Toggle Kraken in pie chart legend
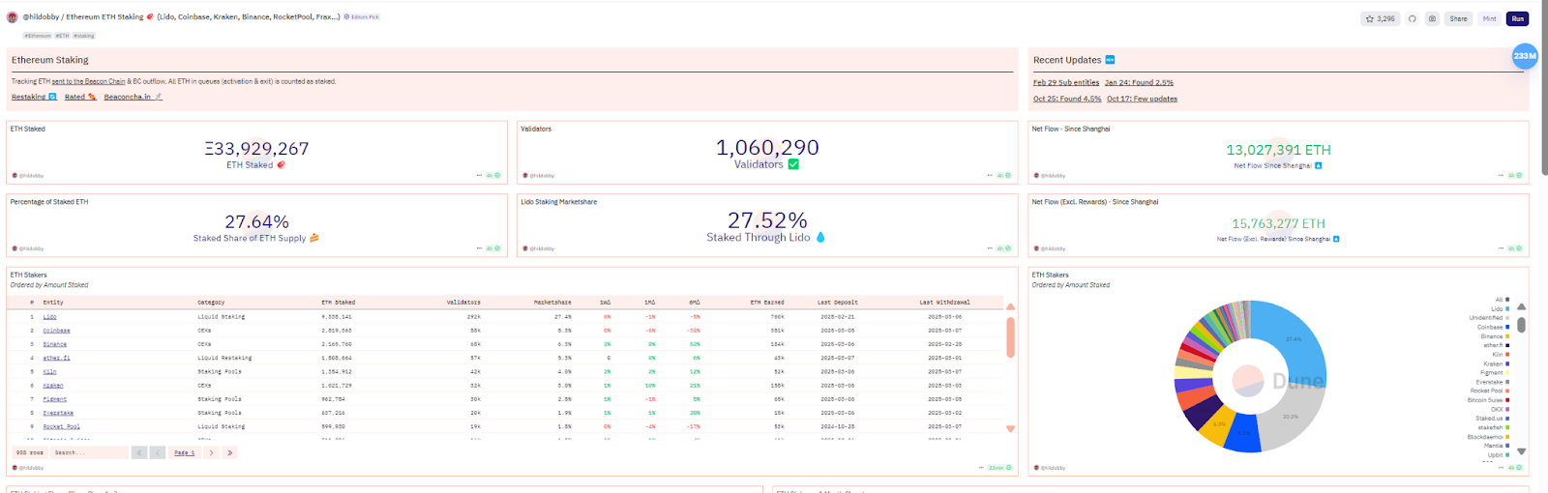This screenshot has width=1548, height=493. point(1496,363)
